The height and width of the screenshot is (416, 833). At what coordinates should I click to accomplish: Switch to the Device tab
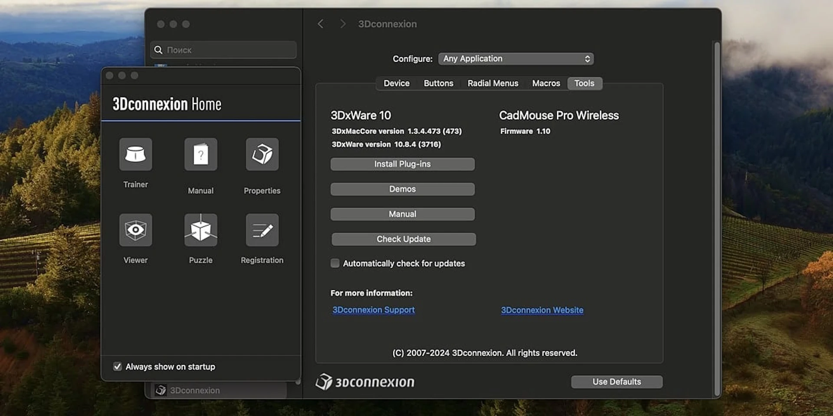[x=396, y=83]
